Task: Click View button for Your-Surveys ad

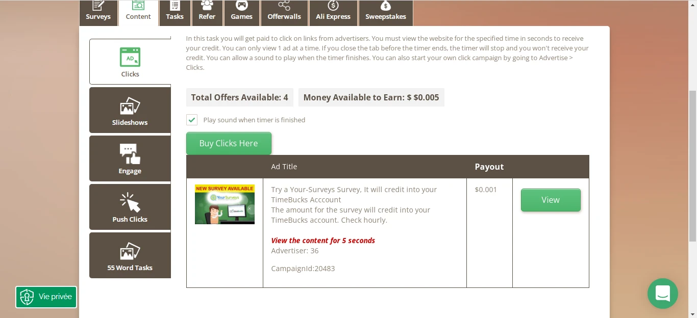Action: click(551, 200)
